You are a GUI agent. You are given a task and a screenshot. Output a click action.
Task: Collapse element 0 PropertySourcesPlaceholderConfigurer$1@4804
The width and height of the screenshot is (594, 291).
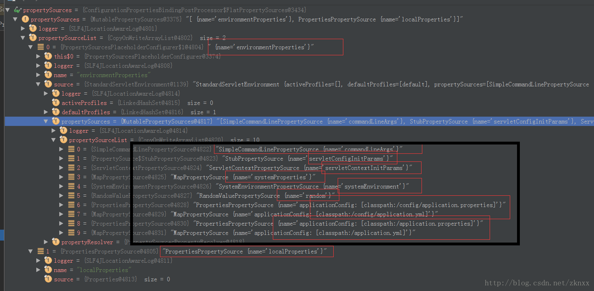[31, 47]
